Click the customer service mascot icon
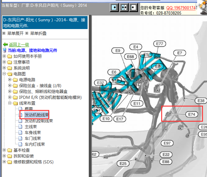Image resolution: width=207 pixels, height=177 pixels. [x=202, y=7]
